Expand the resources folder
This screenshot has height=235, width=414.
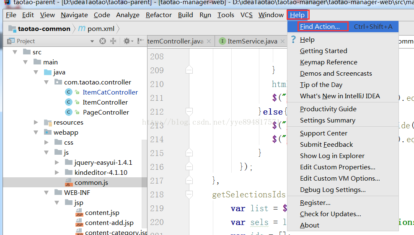point(36,122)
